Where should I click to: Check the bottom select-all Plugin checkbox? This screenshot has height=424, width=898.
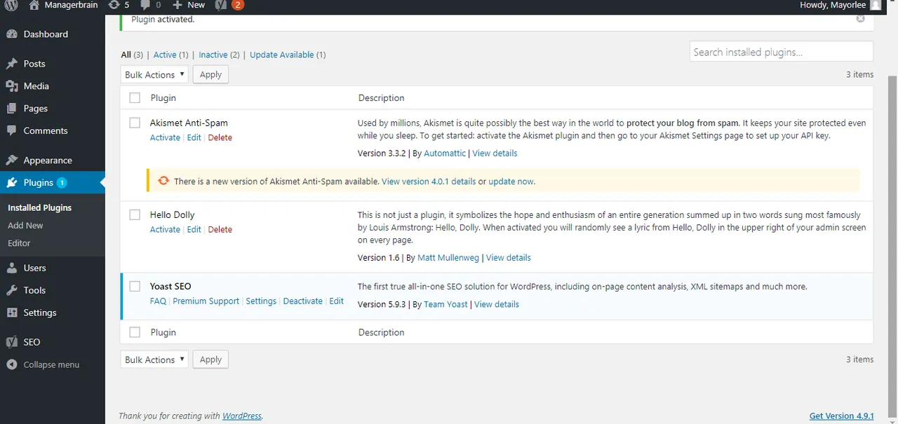(135, 332)
